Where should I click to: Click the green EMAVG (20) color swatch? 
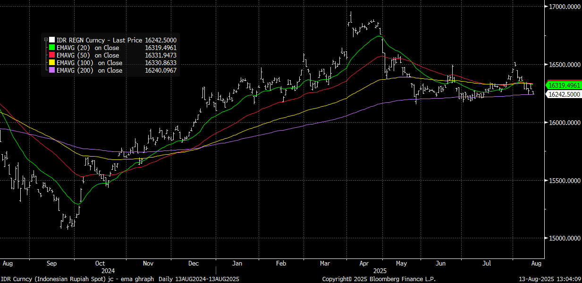pos(52,48)
